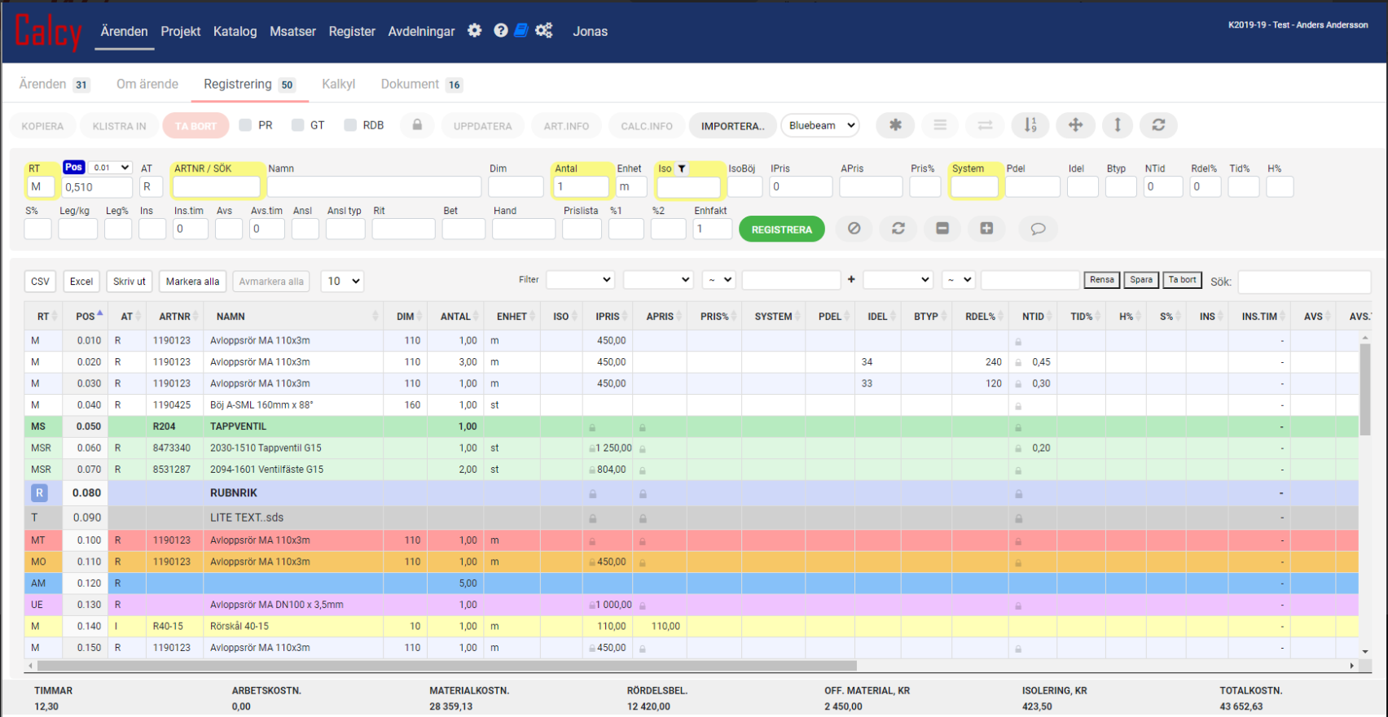The height and width of the screenshot is (717, 1388).
Task: Click the cancel circle icon beside Registrera
Action: (x=854, y=229)
